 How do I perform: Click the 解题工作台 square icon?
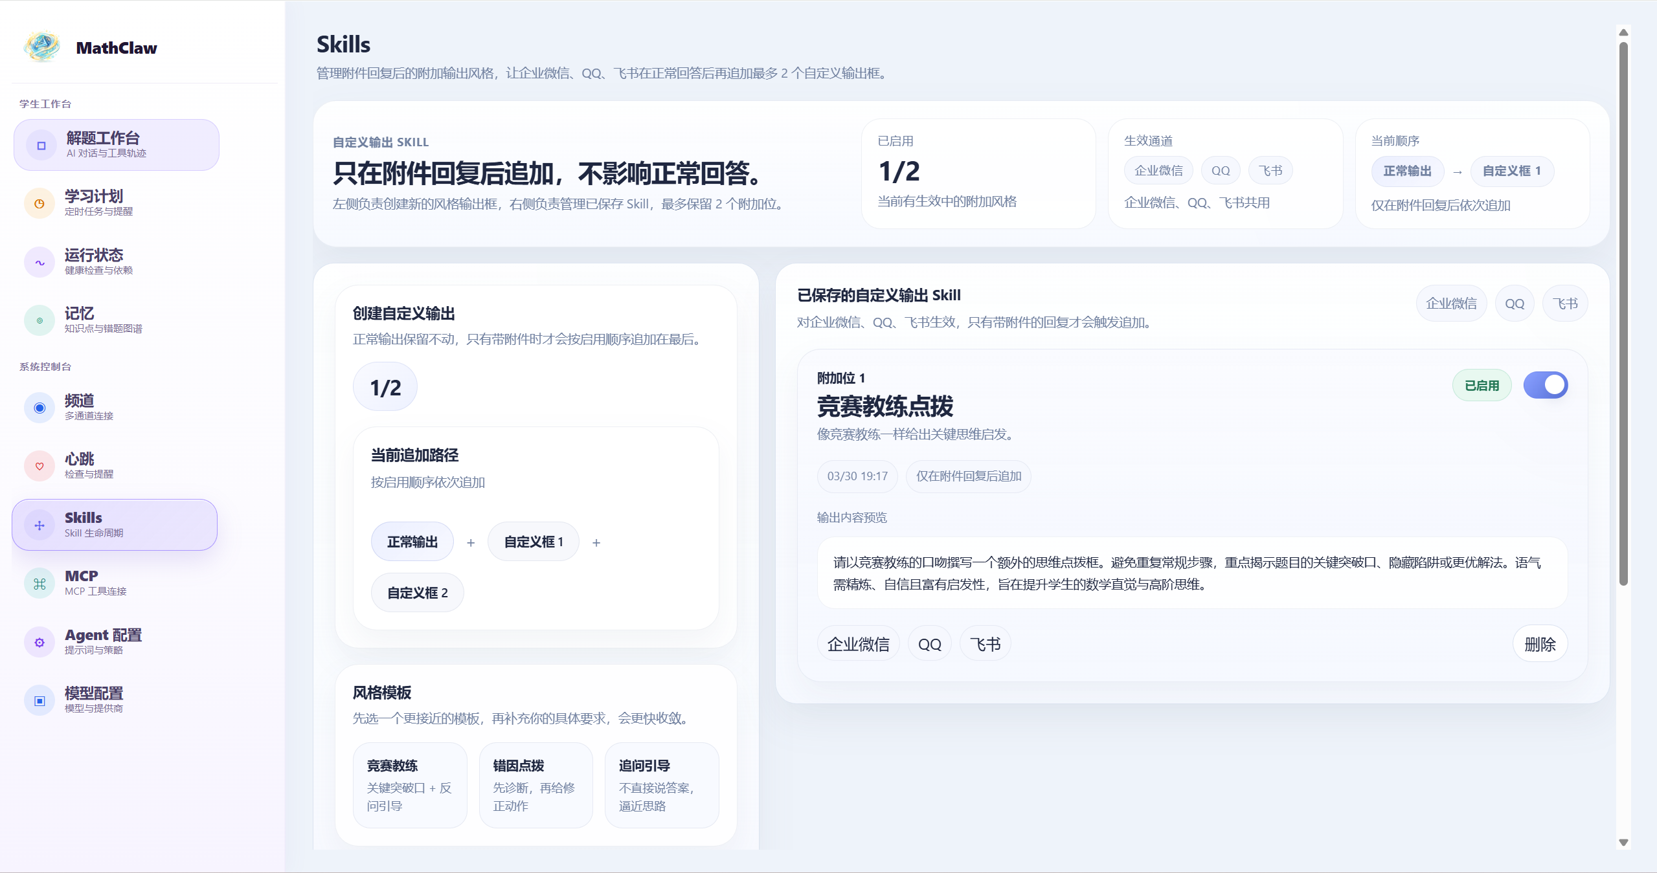click(41, 146)
